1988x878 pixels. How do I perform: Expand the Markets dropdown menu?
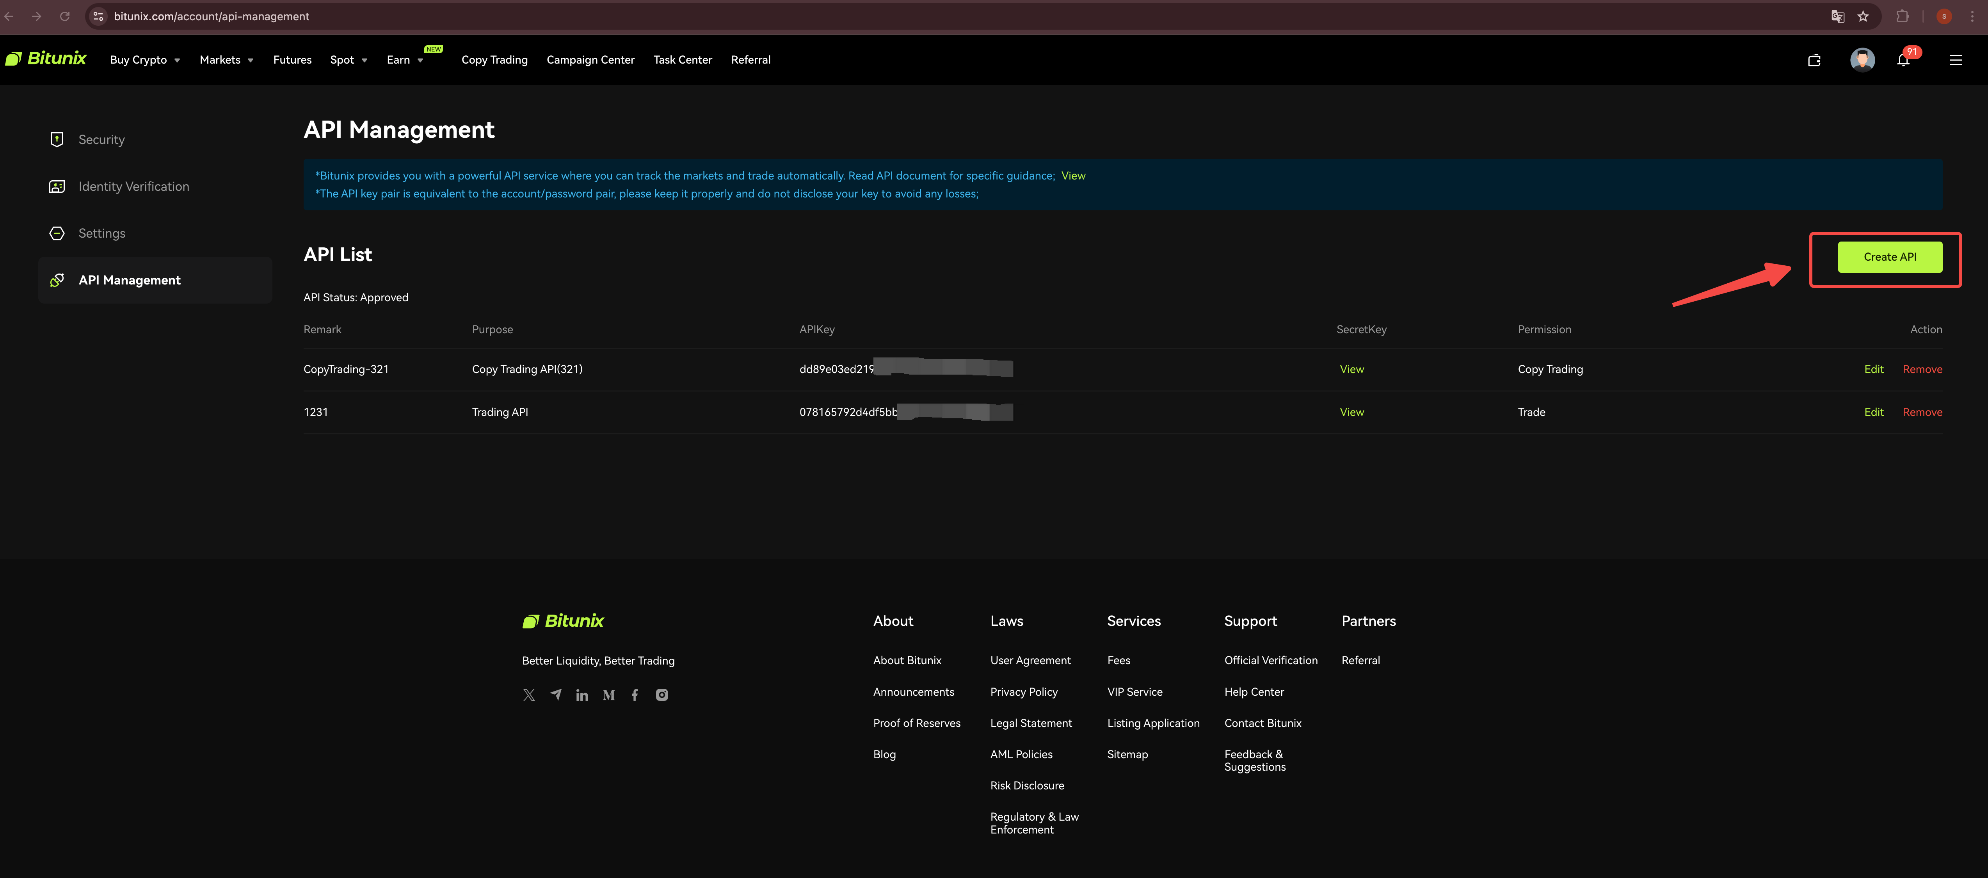tap(226, 60)
